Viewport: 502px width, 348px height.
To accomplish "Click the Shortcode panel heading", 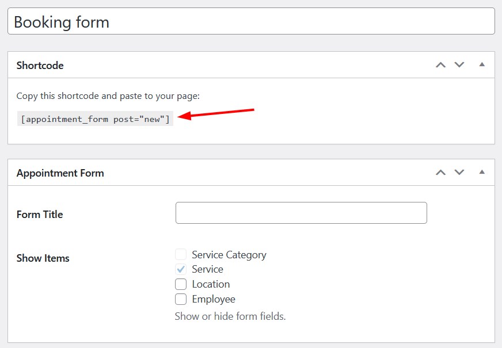I will coord(40,65).
